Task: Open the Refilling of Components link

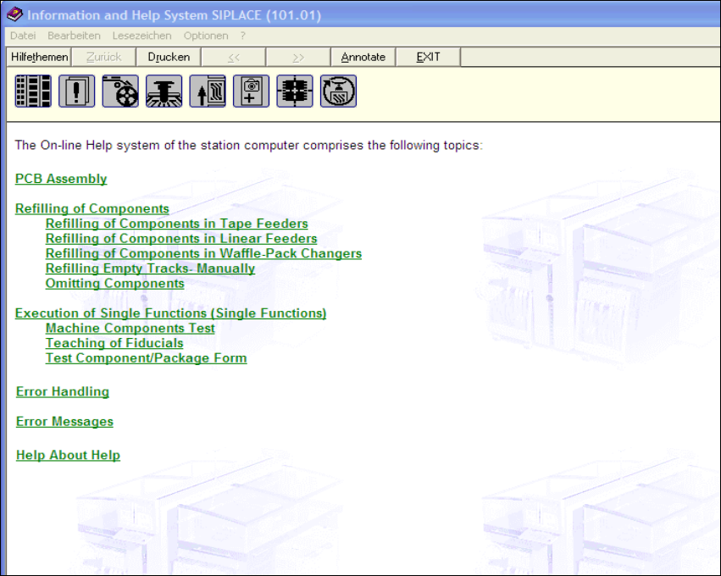Action: tap(92, 208)
